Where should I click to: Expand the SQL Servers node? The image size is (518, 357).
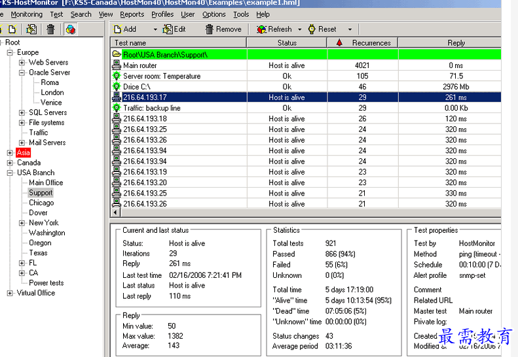pos(22,112)
